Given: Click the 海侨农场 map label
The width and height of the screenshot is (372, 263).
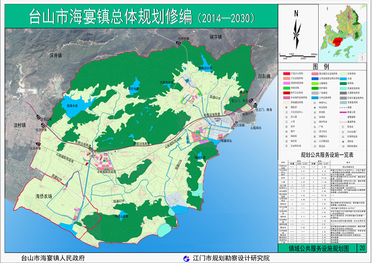Looking at the screenshot, I should pyautogui.click(x=44, y=196).
